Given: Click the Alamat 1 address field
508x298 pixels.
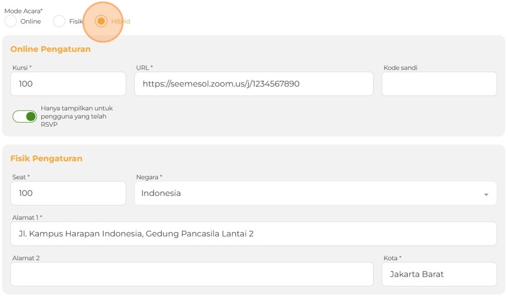Looking at the screenshot, I should 254,234.
